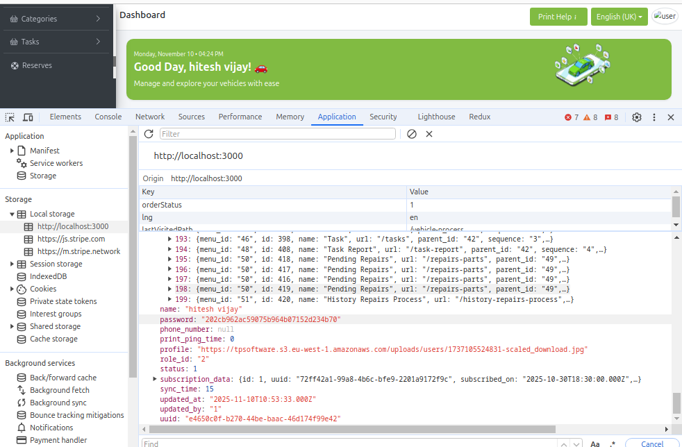Viewport: 682px width, 447px height.
Task: Click the Cookies icon
Action: tap(22, 289)
